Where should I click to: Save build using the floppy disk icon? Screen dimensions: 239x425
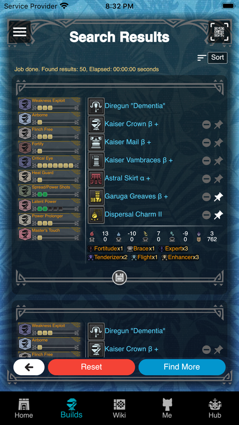119,278
